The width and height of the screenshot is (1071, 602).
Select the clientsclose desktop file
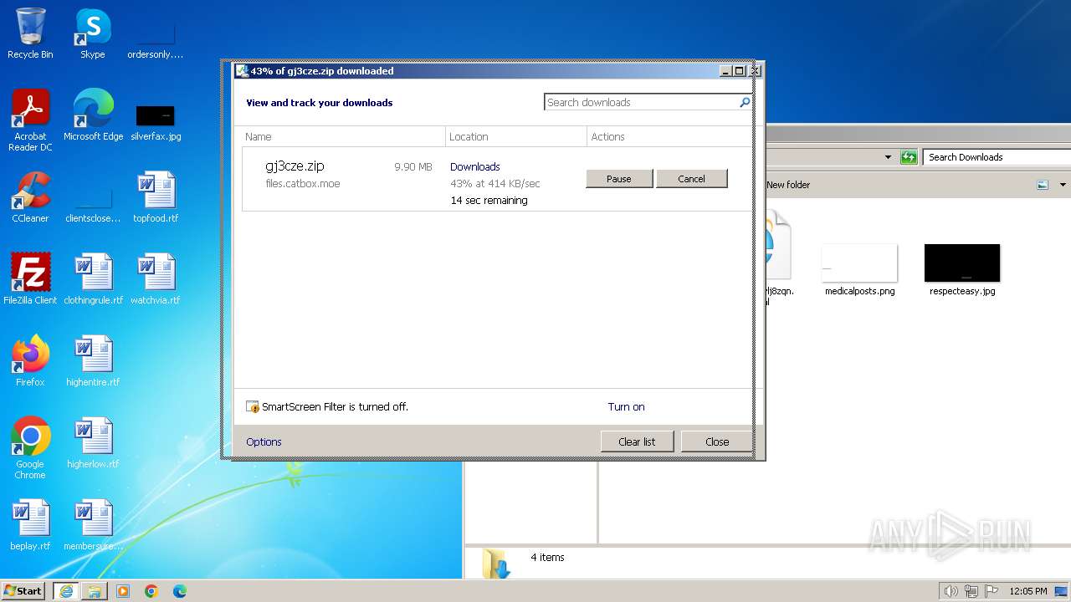(93, 205)
